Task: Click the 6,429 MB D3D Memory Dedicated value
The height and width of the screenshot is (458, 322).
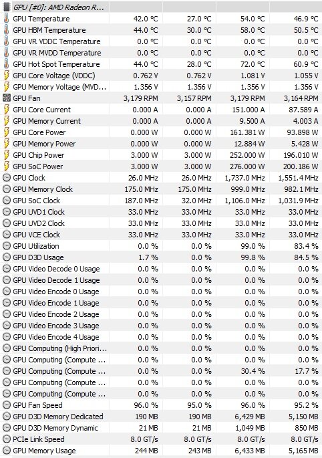Action: [x=250, y=417]
